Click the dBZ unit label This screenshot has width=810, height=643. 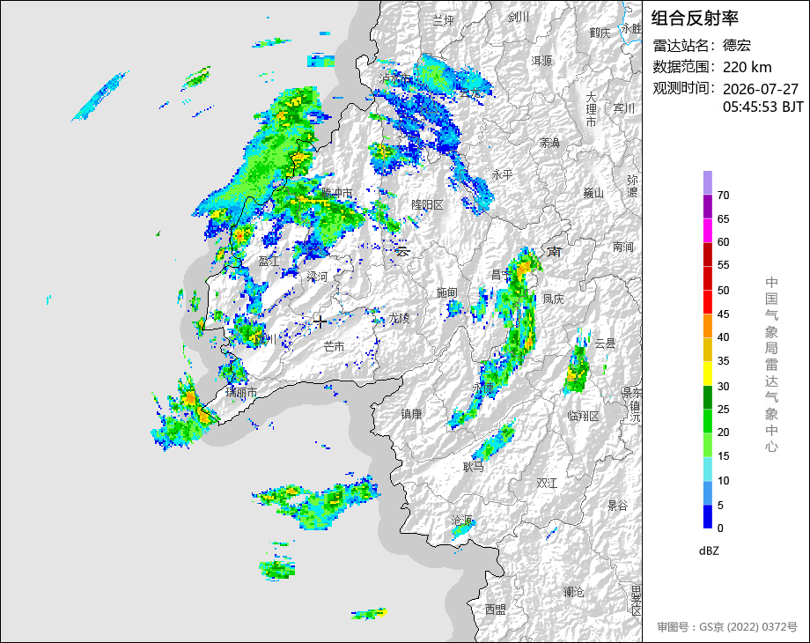709,551
